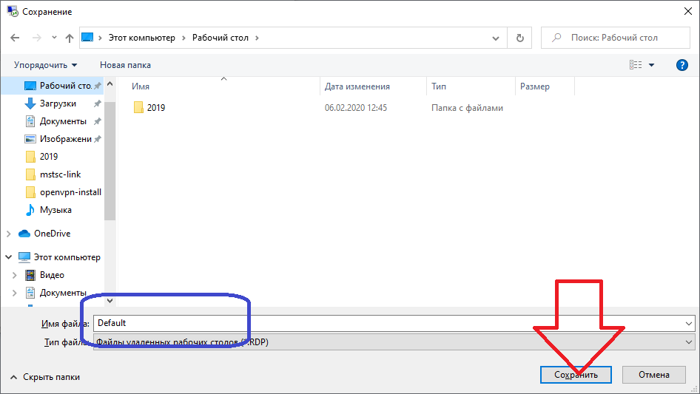Viewport: 700px width, 394px height.
Task: Select OneDrive in navigation pane
Action: tap(52, 234)
